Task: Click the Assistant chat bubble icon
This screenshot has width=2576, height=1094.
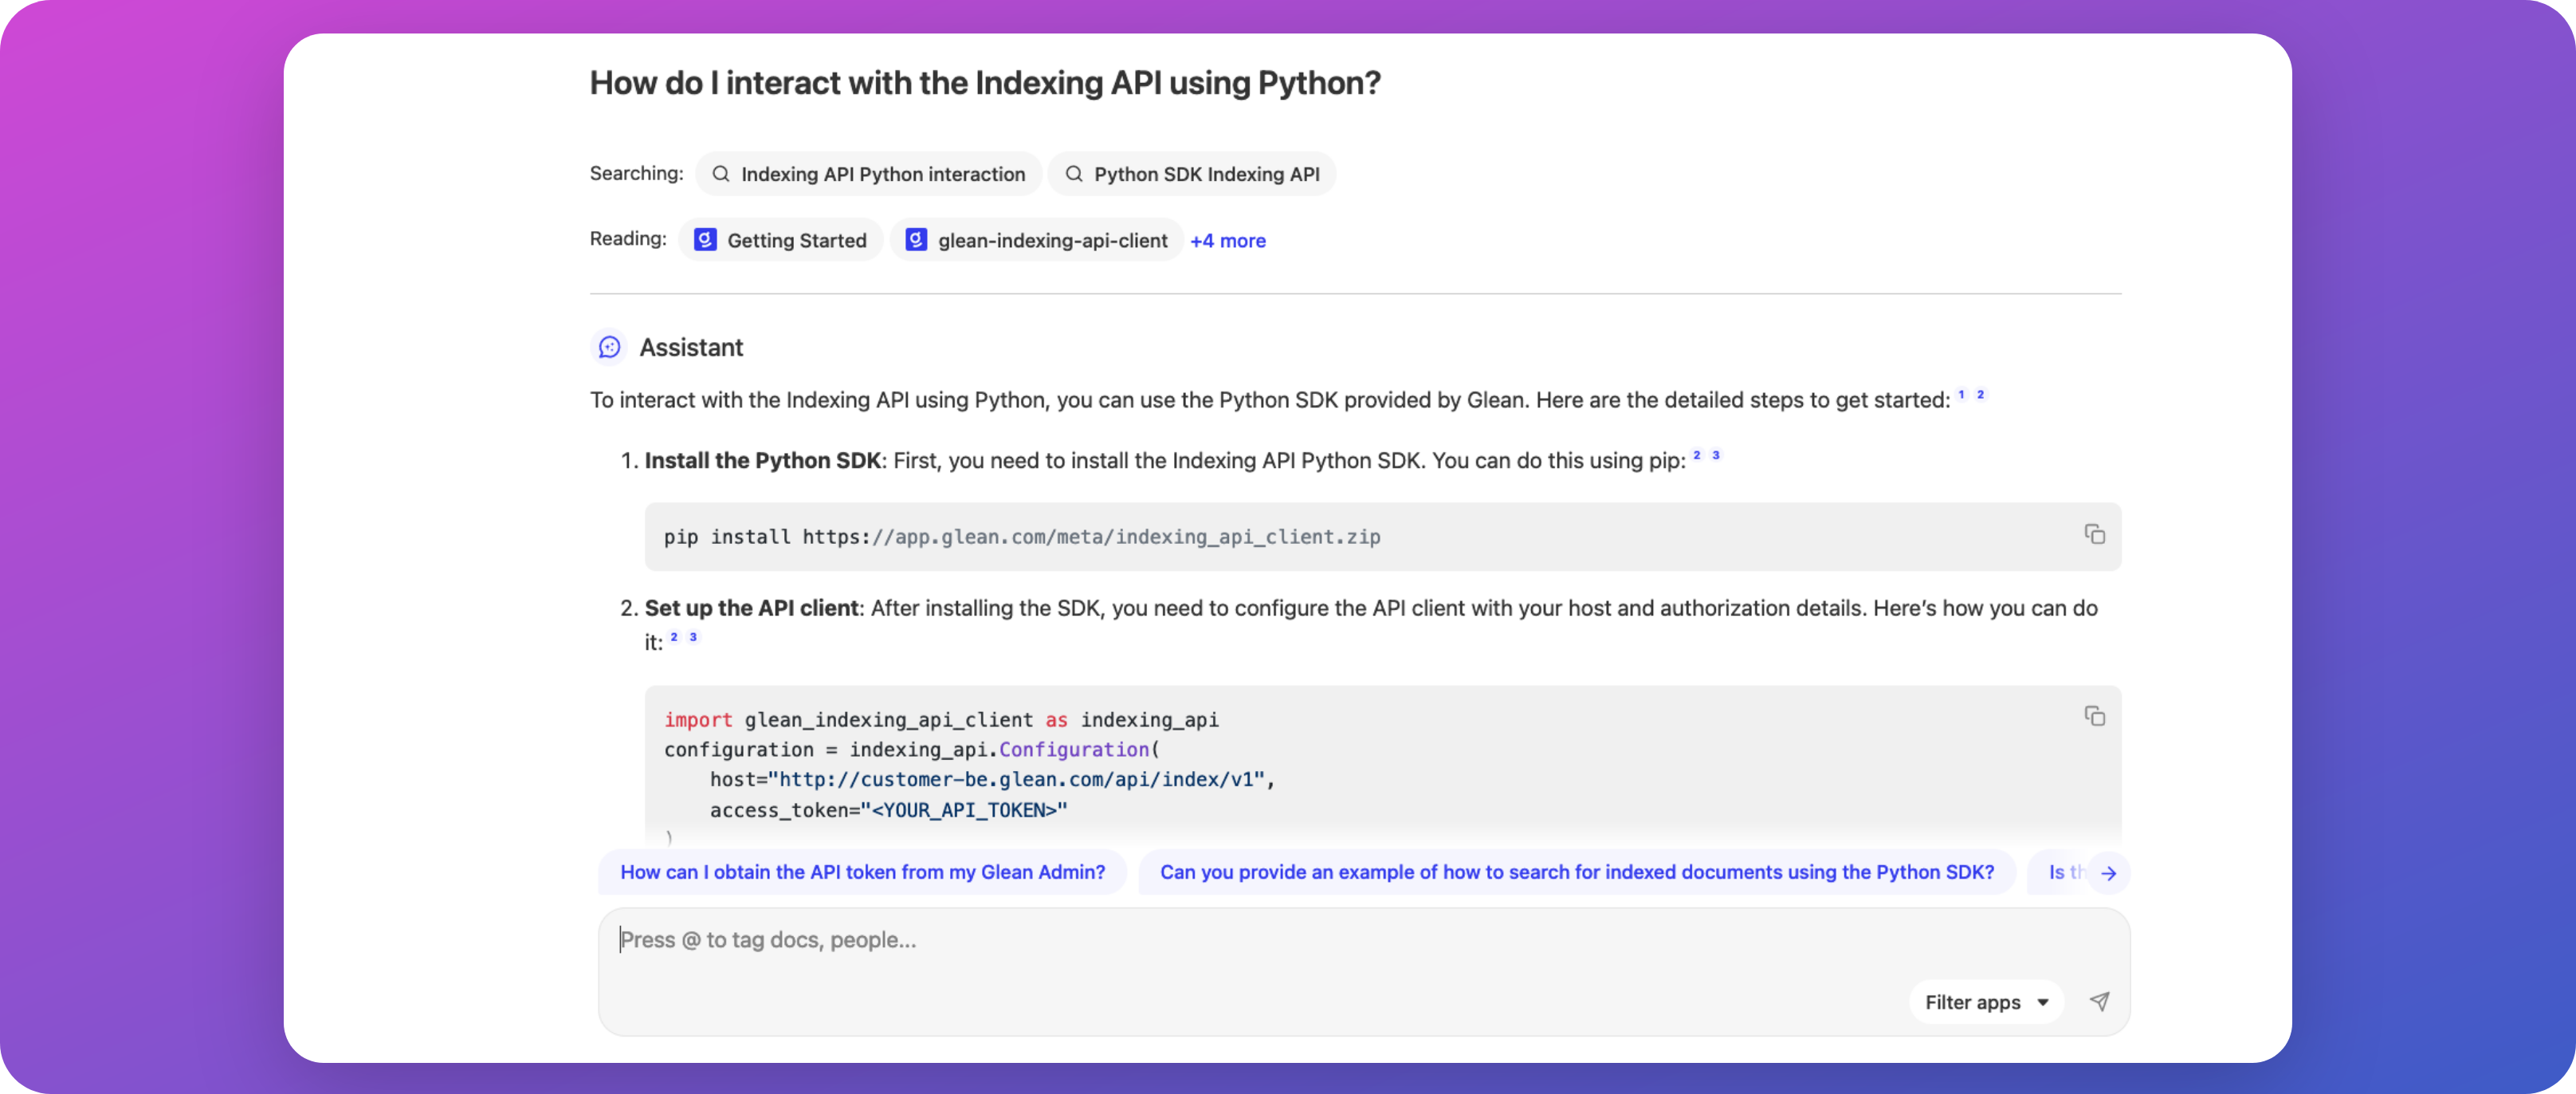Action: pyautogui.click(x=609, y=347)
